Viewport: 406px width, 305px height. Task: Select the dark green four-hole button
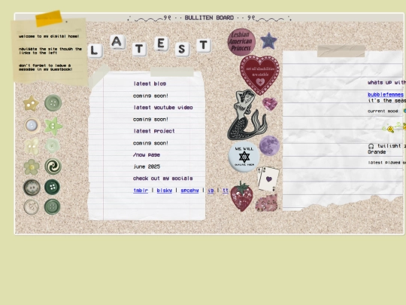coord(53,187)
